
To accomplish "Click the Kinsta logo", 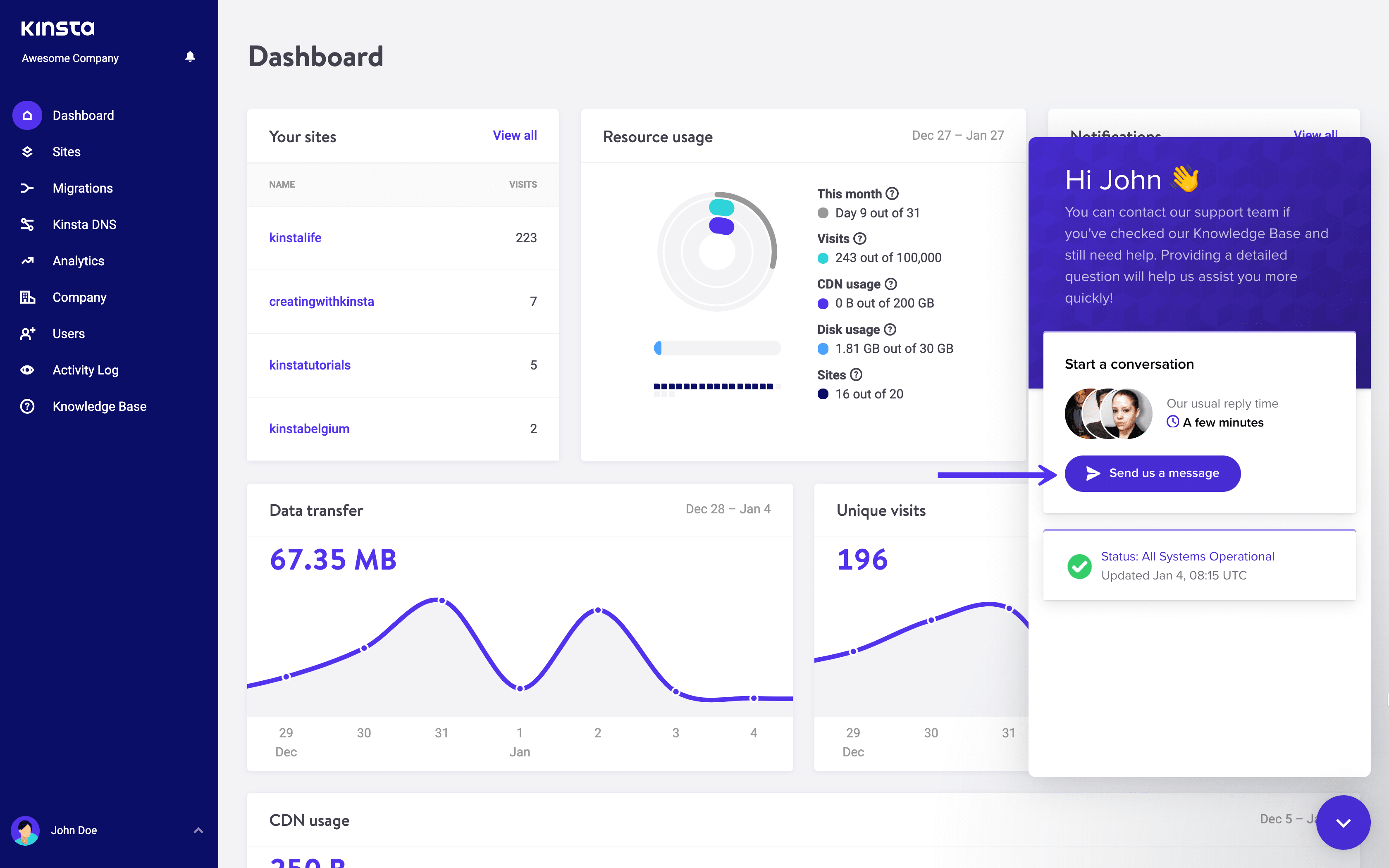I will coord(58,28).
